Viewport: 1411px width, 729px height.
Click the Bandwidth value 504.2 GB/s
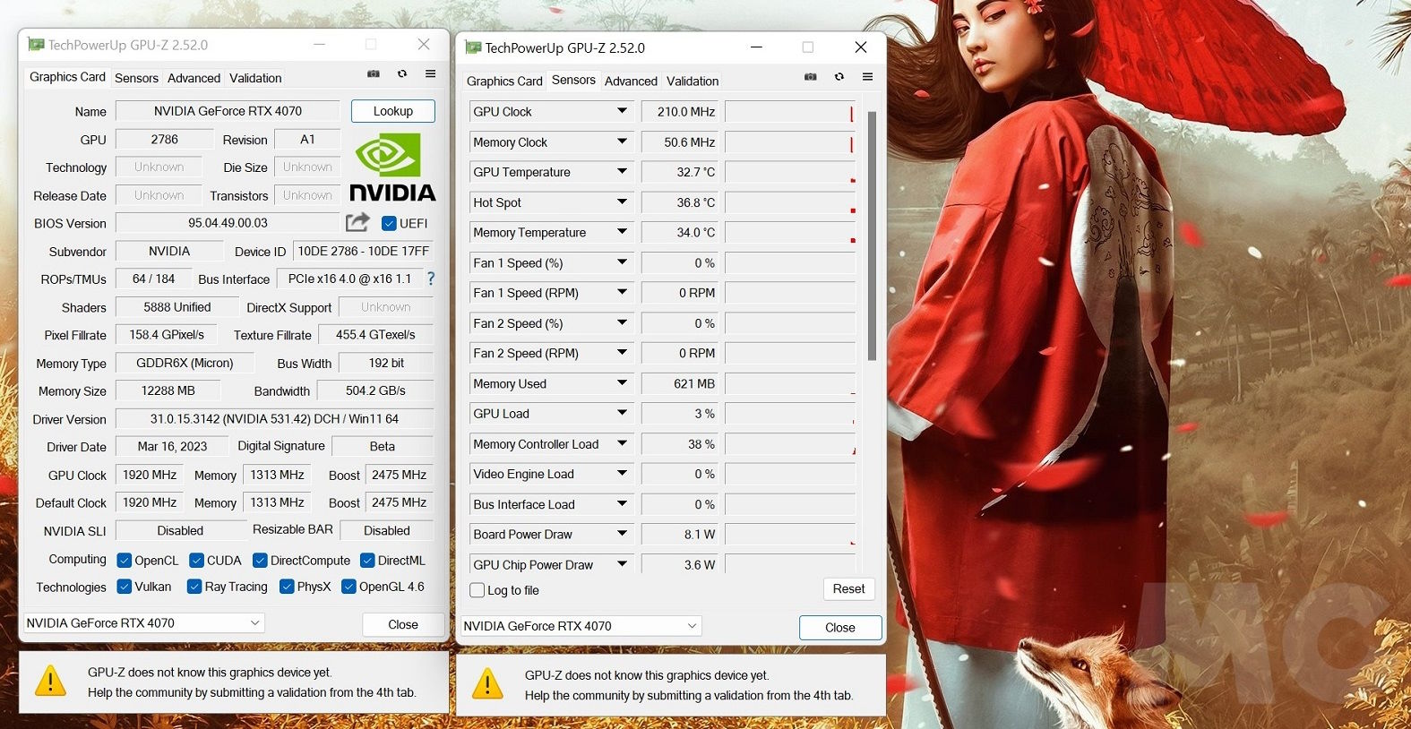coord(375,390)
